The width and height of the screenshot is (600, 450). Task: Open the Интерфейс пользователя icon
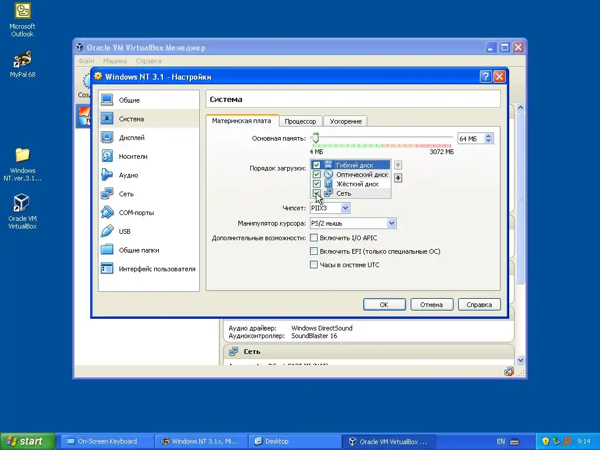[107, 268]
